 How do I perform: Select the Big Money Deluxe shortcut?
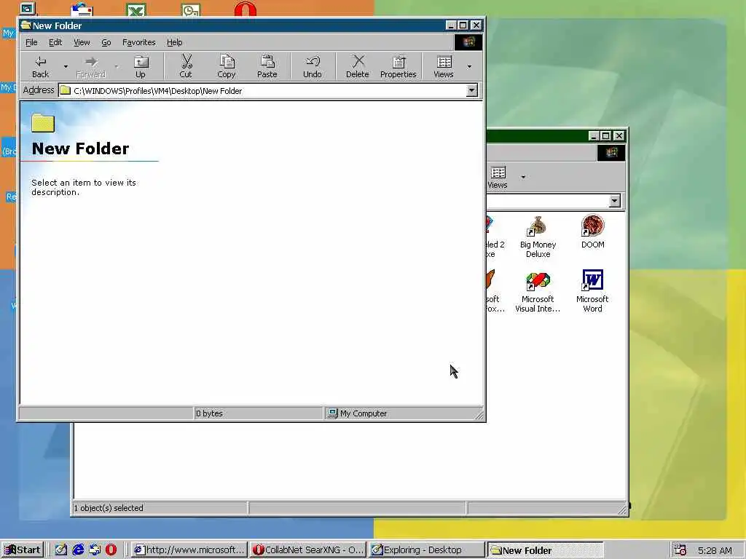[538, 237]
